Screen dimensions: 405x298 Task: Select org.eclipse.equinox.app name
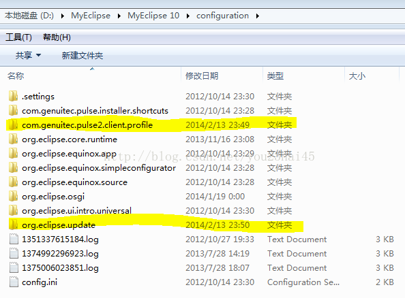(x=70, y=154)
